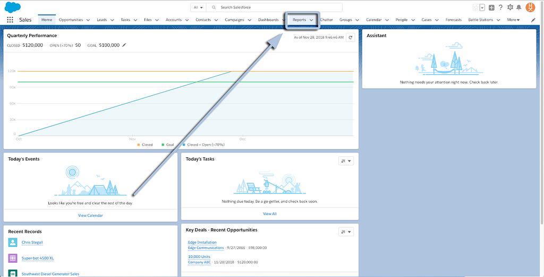
Task: Click the Search Salesforce field
Action: 276,7
